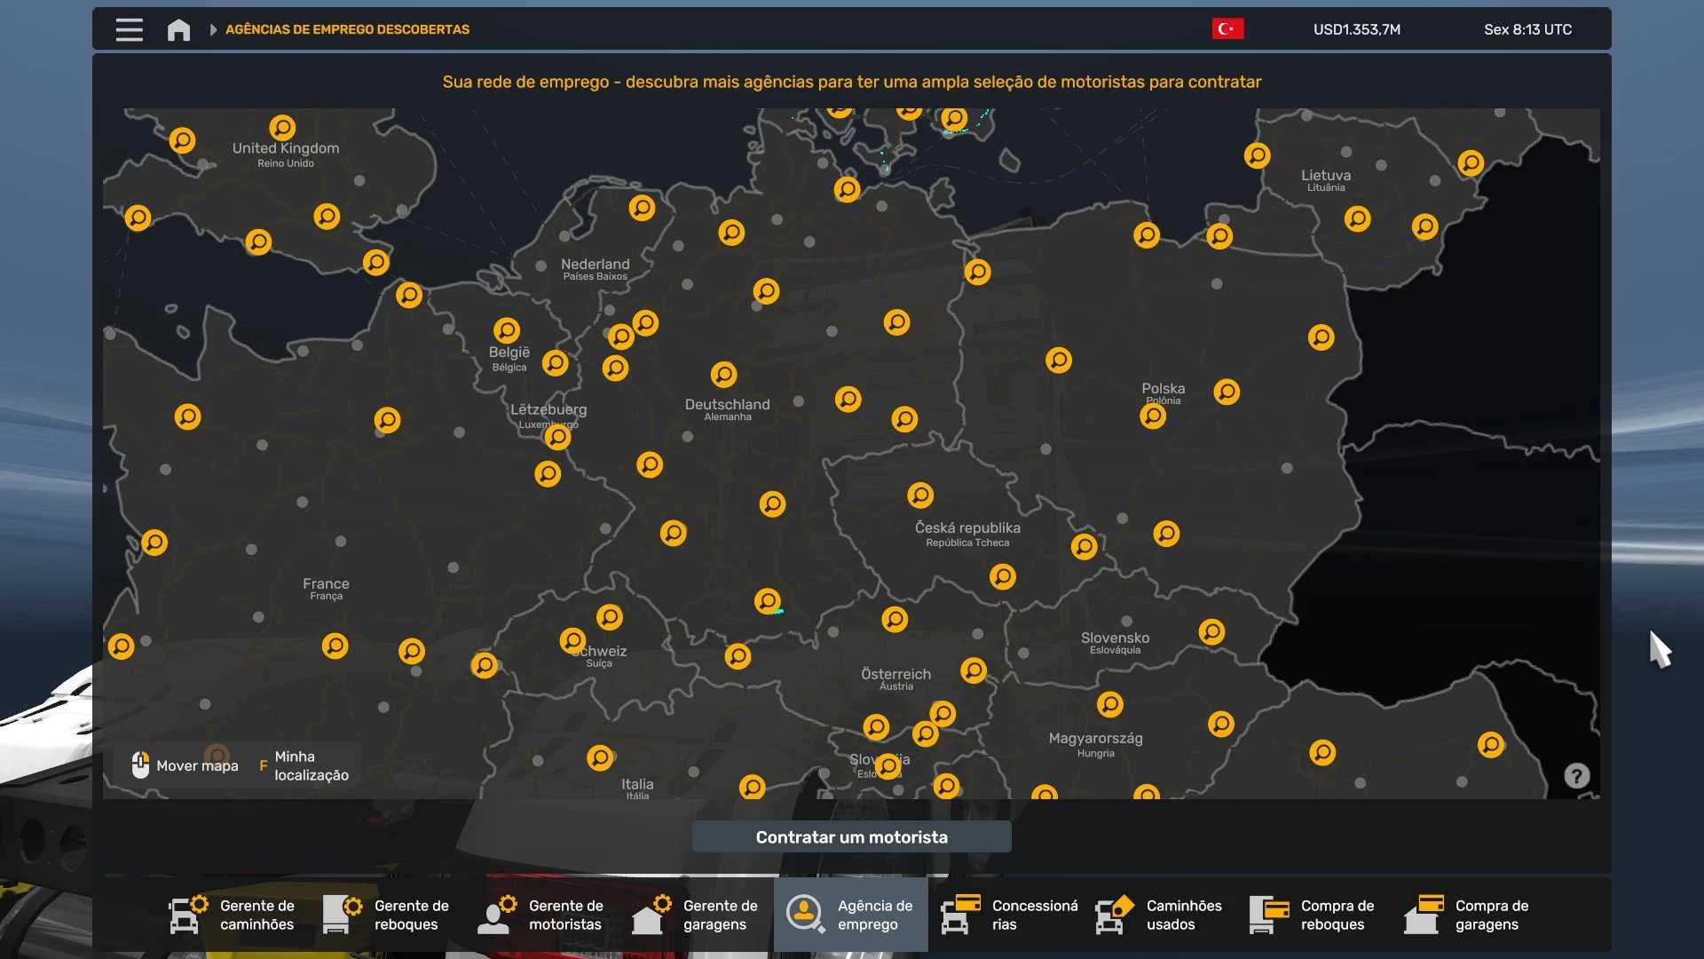This screenshot has width=1704, height=959.
Task: Open the help question mark button
Action: click(1576, 776)
